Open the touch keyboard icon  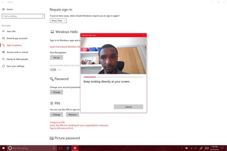tap(207, 148)
